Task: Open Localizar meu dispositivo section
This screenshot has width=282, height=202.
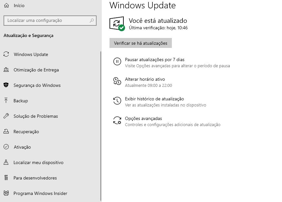Action: (38, 162)
